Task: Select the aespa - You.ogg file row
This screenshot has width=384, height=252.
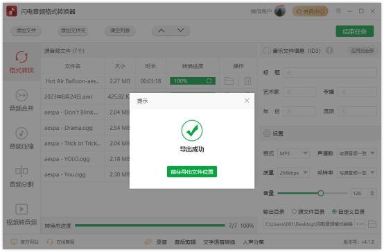Action: coord(85,174)
